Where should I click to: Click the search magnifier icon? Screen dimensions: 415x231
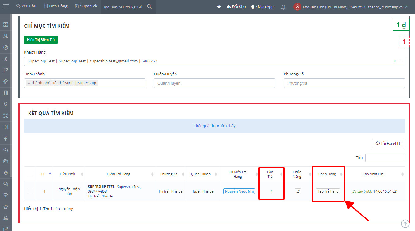click(149, 6)
